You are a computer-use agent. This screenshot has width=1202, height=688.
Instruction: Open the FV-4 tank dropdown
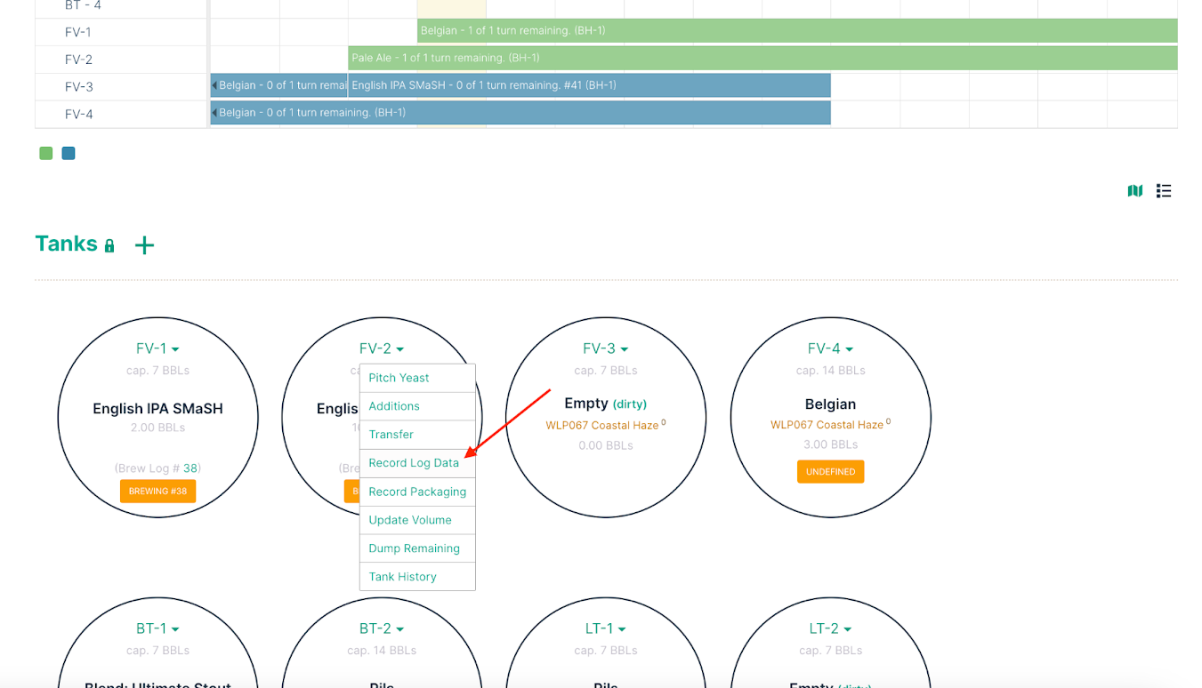830,348
